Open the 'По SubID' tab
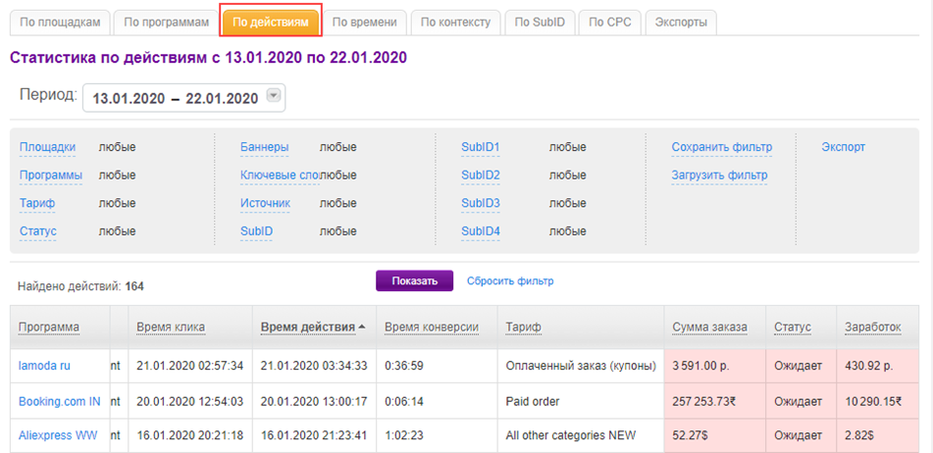The image size is (933, 453). 540,22
